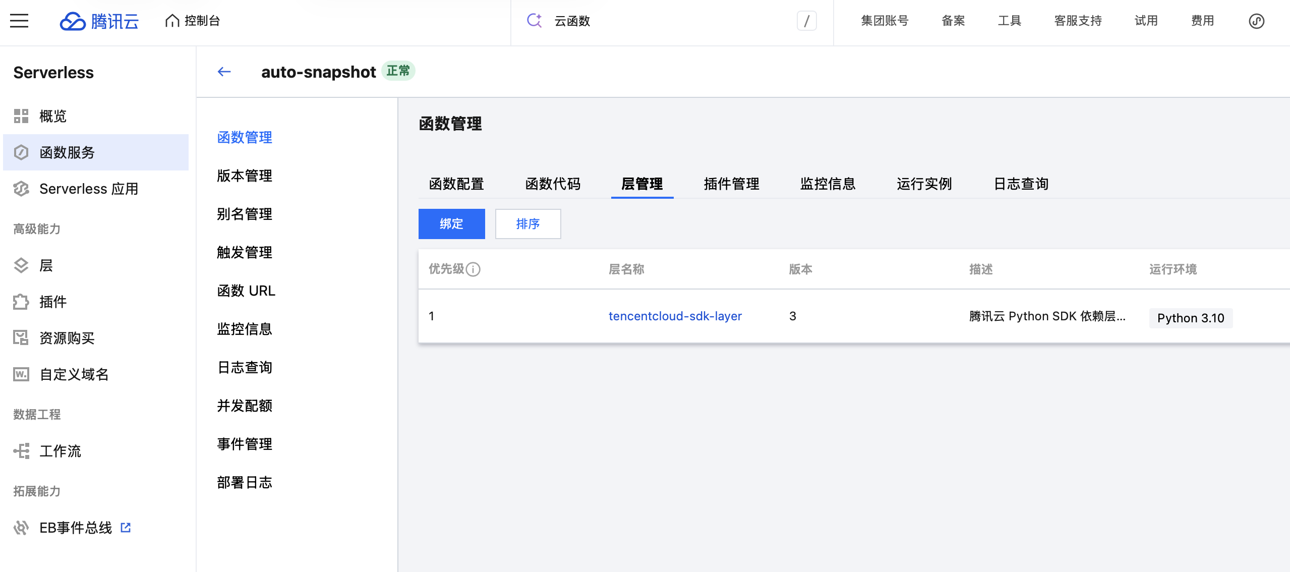
Task: Click the external link icon beside EB事件总线
Action: pyautogui.click(x=126, y=528)
